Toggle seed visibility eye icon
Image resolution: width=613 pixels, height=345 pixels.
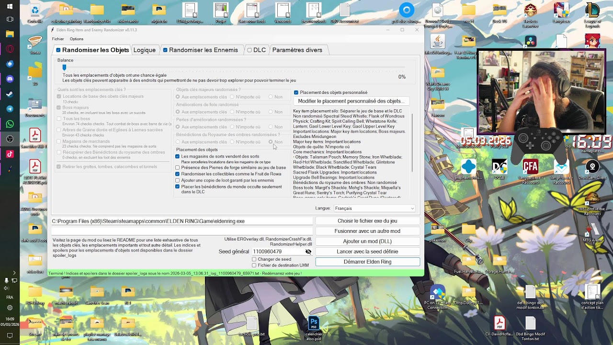pyautogui.click(x=308, y=252)
